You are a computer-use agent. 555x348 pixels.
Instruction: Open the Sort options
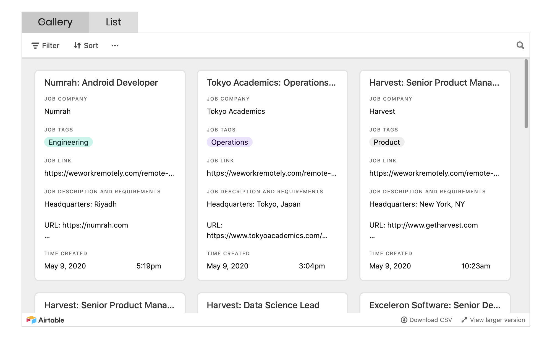[86, 46]
